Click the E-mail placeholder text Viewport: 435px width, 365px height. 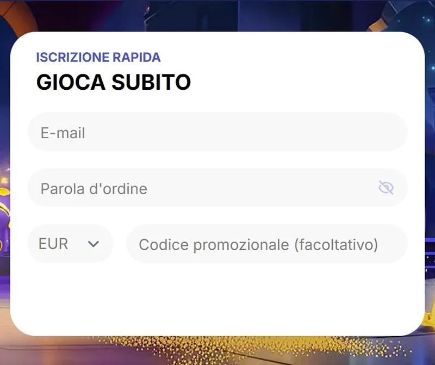(x=63, y=133)
